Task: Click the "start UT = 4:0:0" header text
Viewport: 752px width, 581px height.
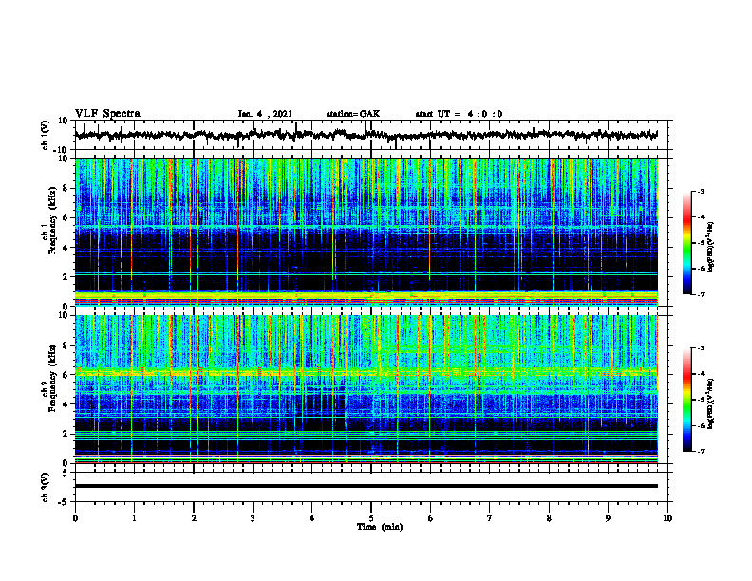Action: tap(459, 114)
